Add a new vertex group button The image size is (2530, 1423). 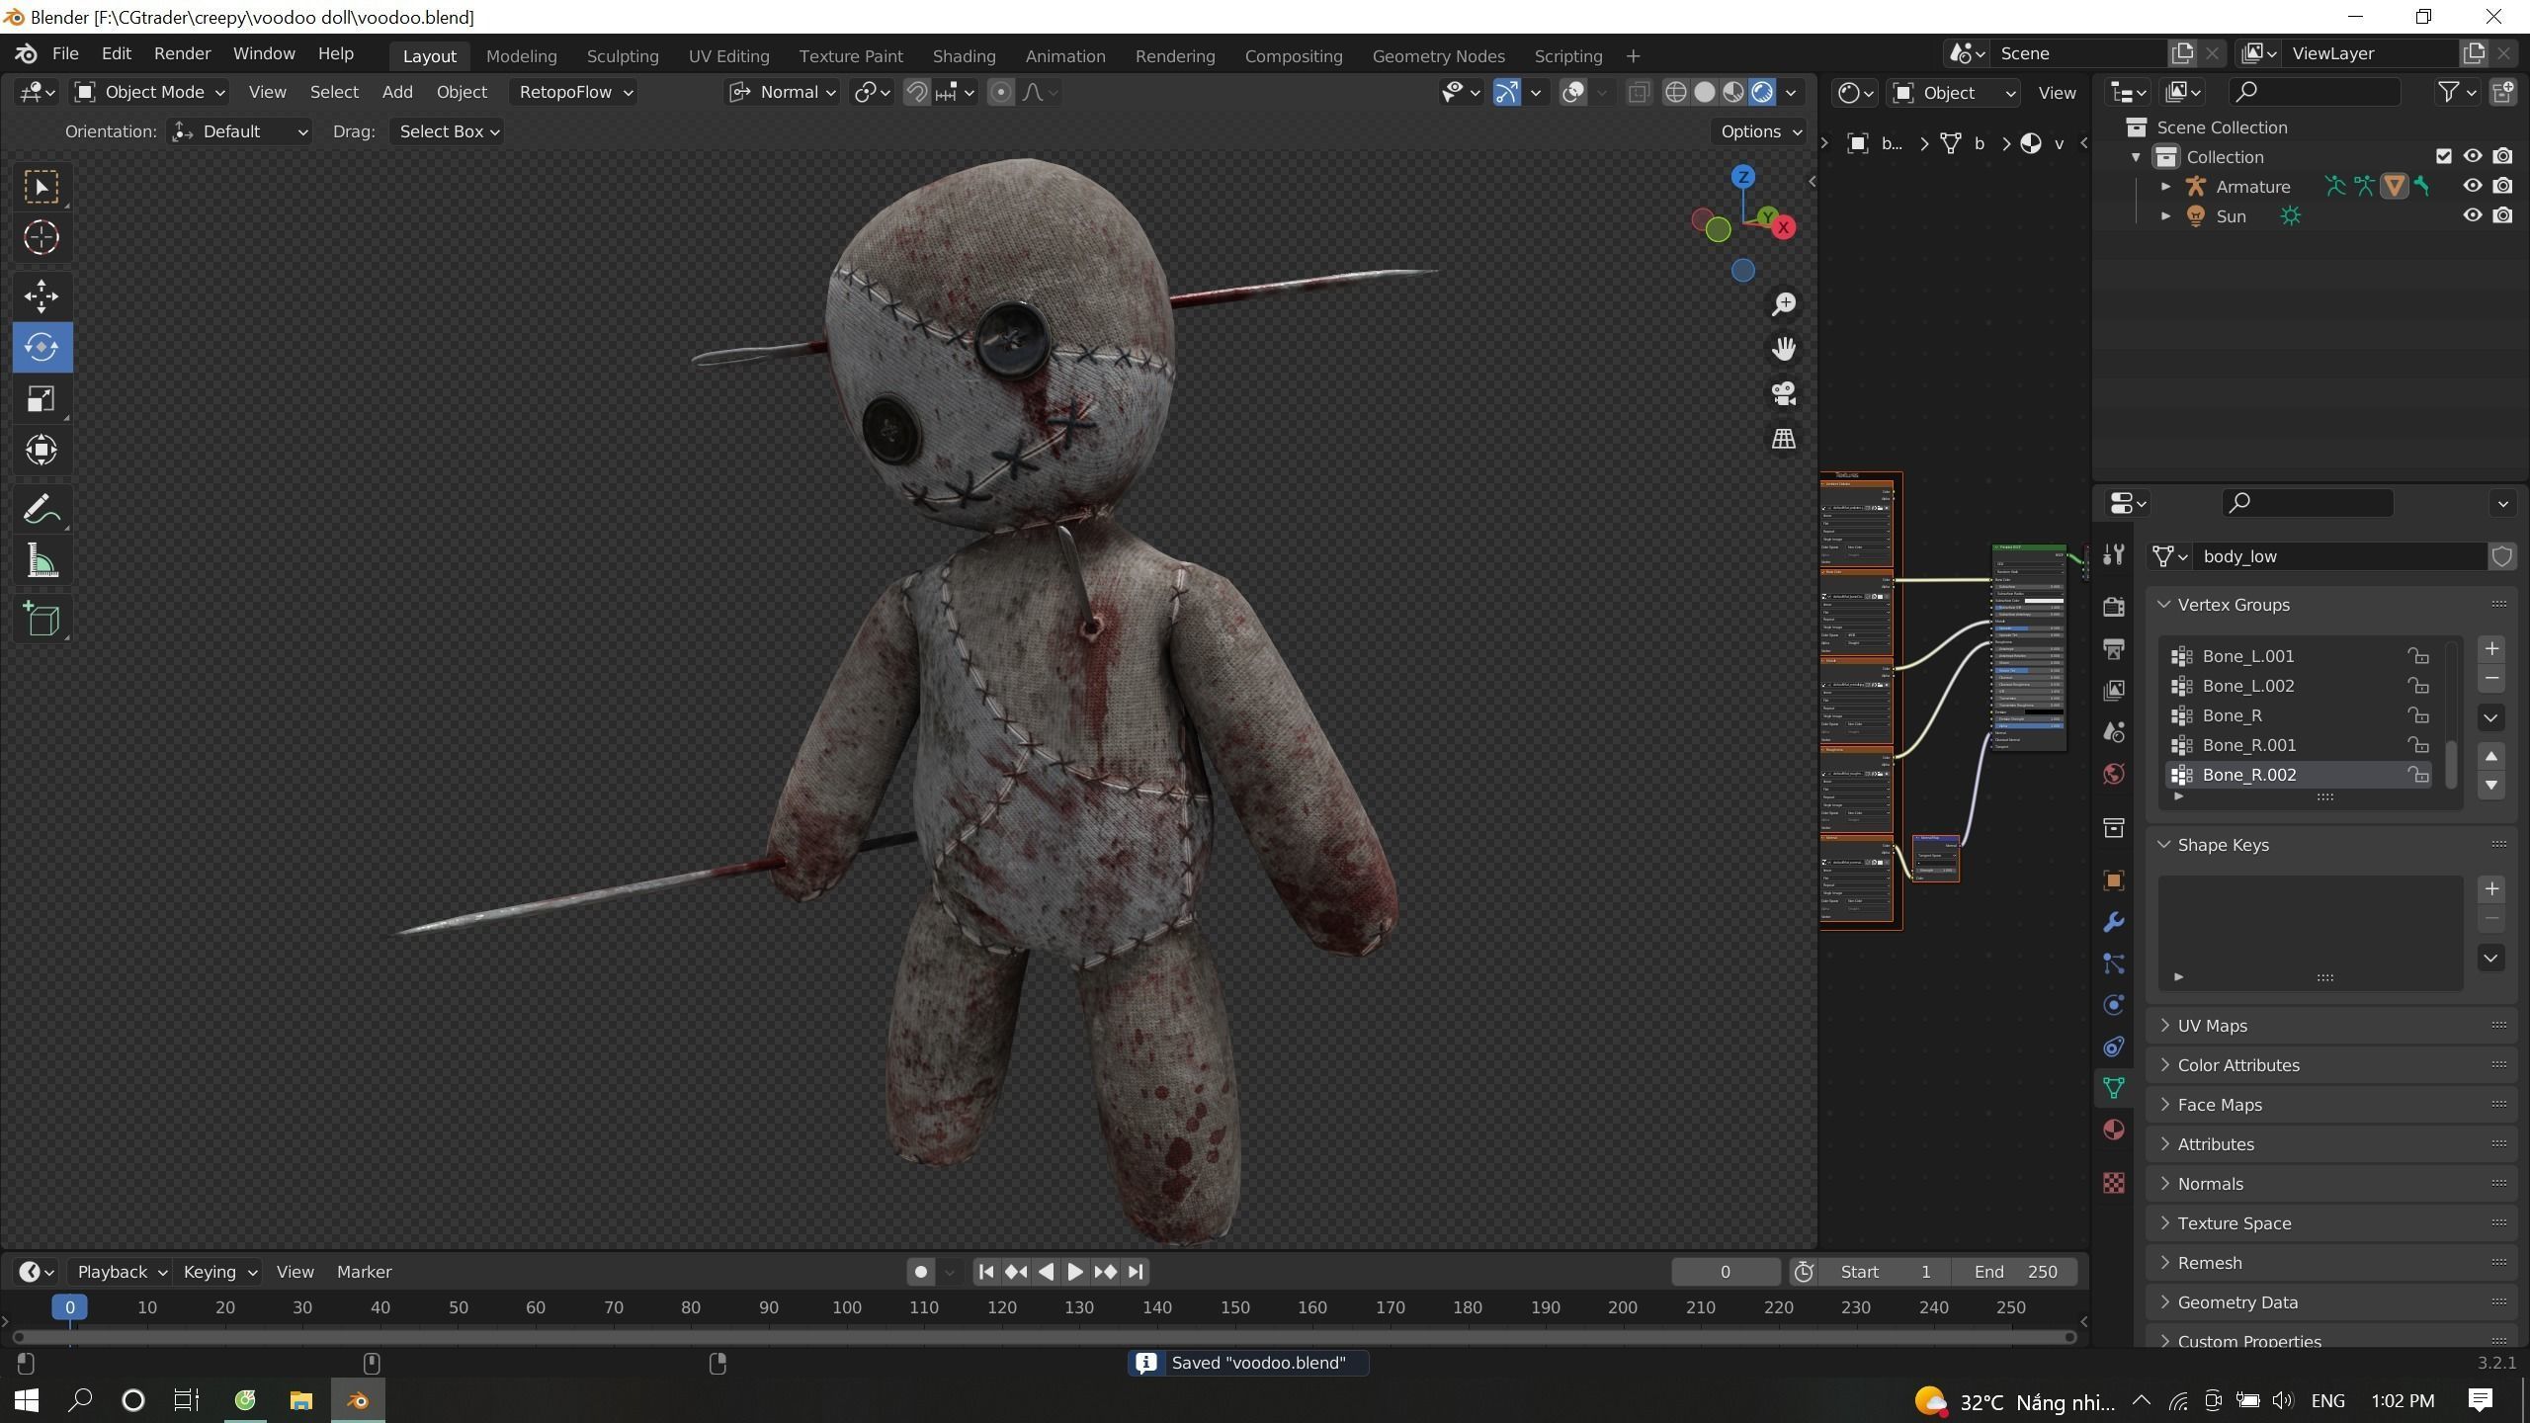(2491, 648)
